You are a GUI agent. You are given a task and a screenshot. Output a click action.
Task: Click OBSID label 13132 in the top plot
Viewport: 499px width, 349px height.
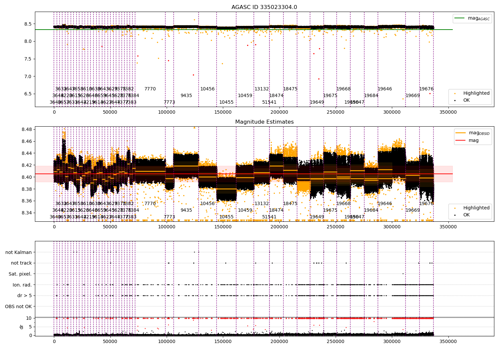point(262,89)
